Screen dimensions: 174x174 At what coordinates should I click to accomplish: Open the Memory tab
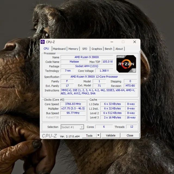click(x=73, y=49)
